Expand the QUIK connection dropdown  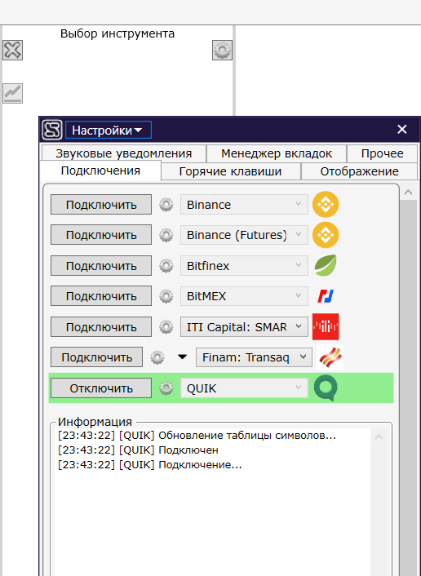pos(244,388)
